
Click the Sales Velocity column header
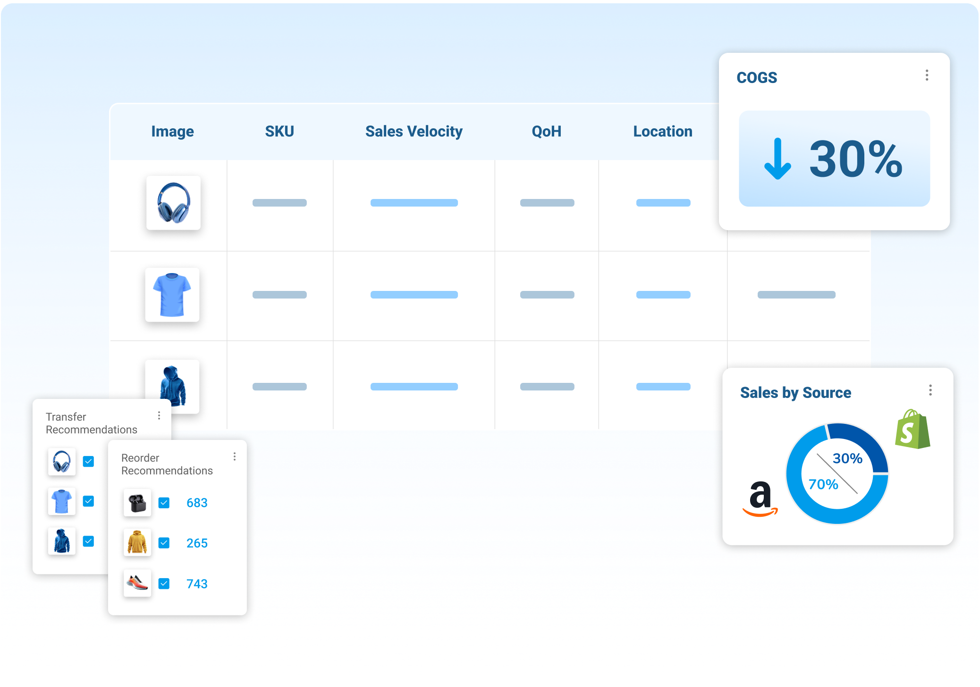(x=414, y=132)
